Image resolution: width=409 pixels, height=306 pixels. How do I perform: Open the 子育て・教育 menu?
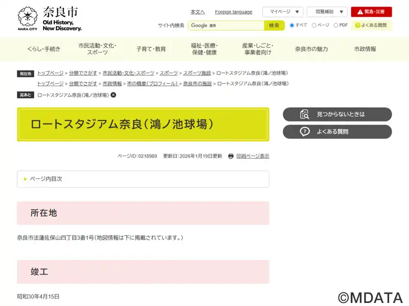(x=151, y=49)
